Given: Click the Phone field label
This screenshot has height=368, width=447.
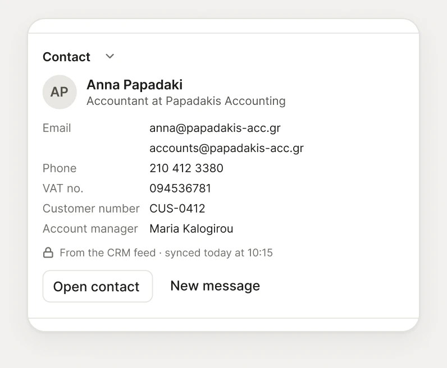Looking at the screenshot, I should [x=60, y=168].
